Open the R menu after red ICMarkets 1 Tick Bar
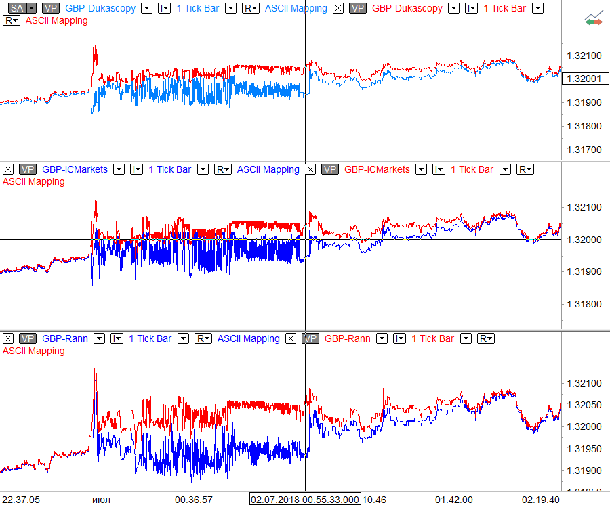This screenshot has width=610, height=505. 525,169
